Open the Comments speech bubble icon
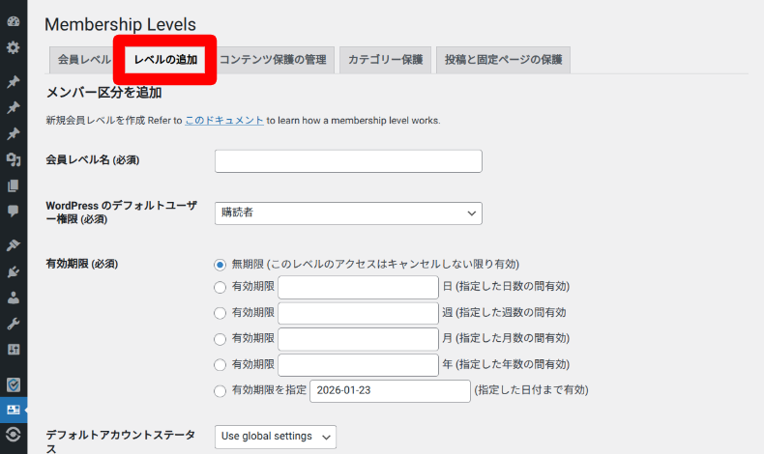 [x=14, y=212]
